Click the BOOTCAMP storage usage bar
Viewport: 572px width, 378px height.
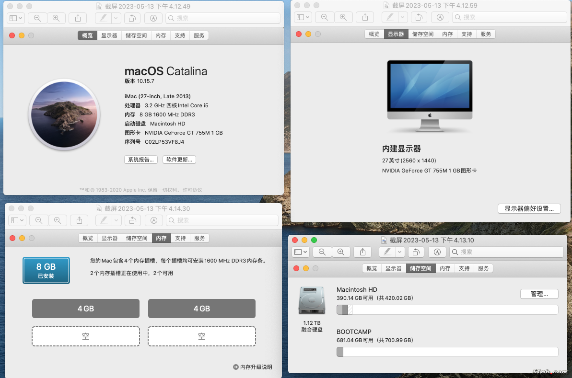pos(447,352)
